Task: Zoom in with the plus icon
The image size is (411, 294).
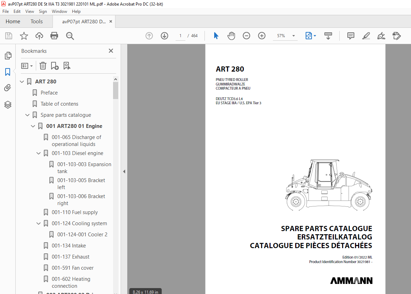Action: tap(262, 36)
